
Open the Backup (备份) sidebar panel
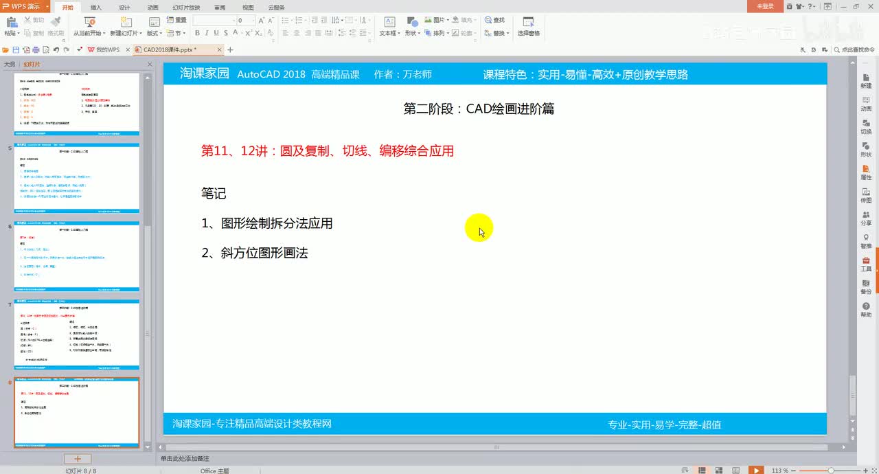866,286
